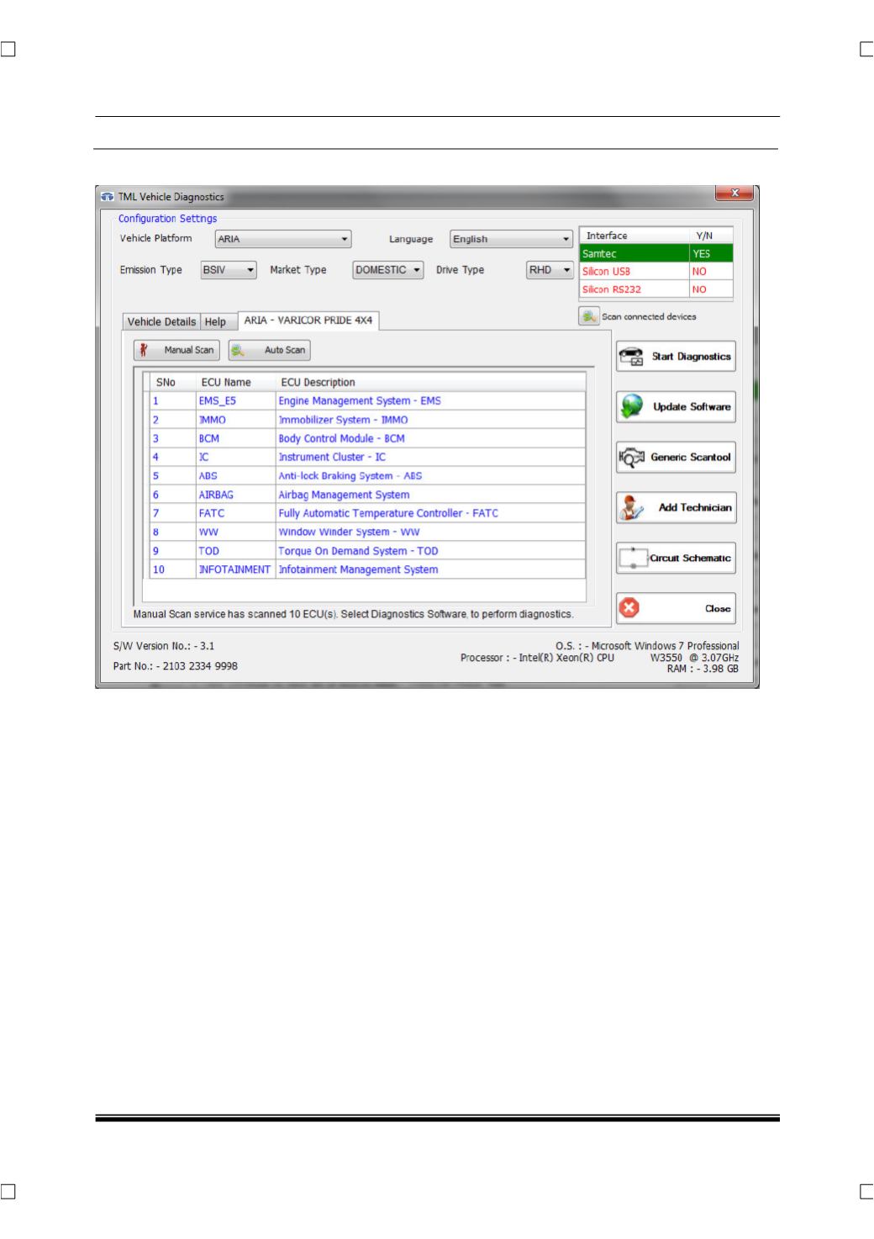Click Airbag Management System description
Screen dimensions: 874x1239
[344, 495]
